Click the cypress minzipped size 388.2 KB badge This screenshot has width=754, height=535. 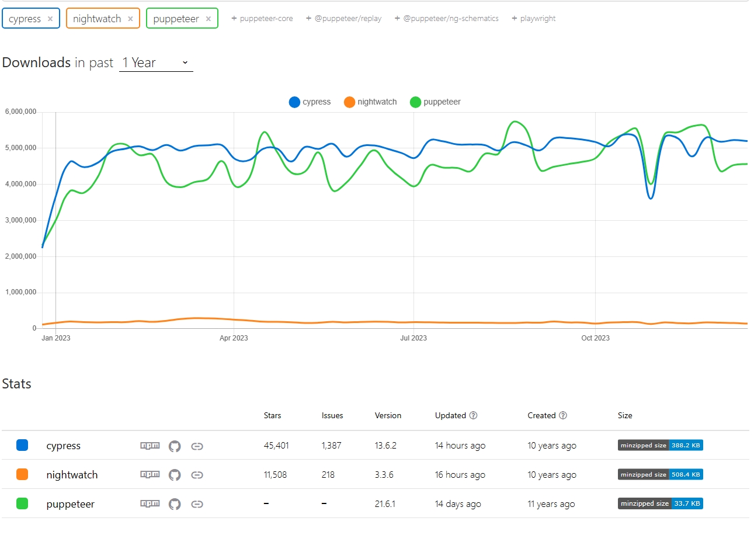coord(661,446)
